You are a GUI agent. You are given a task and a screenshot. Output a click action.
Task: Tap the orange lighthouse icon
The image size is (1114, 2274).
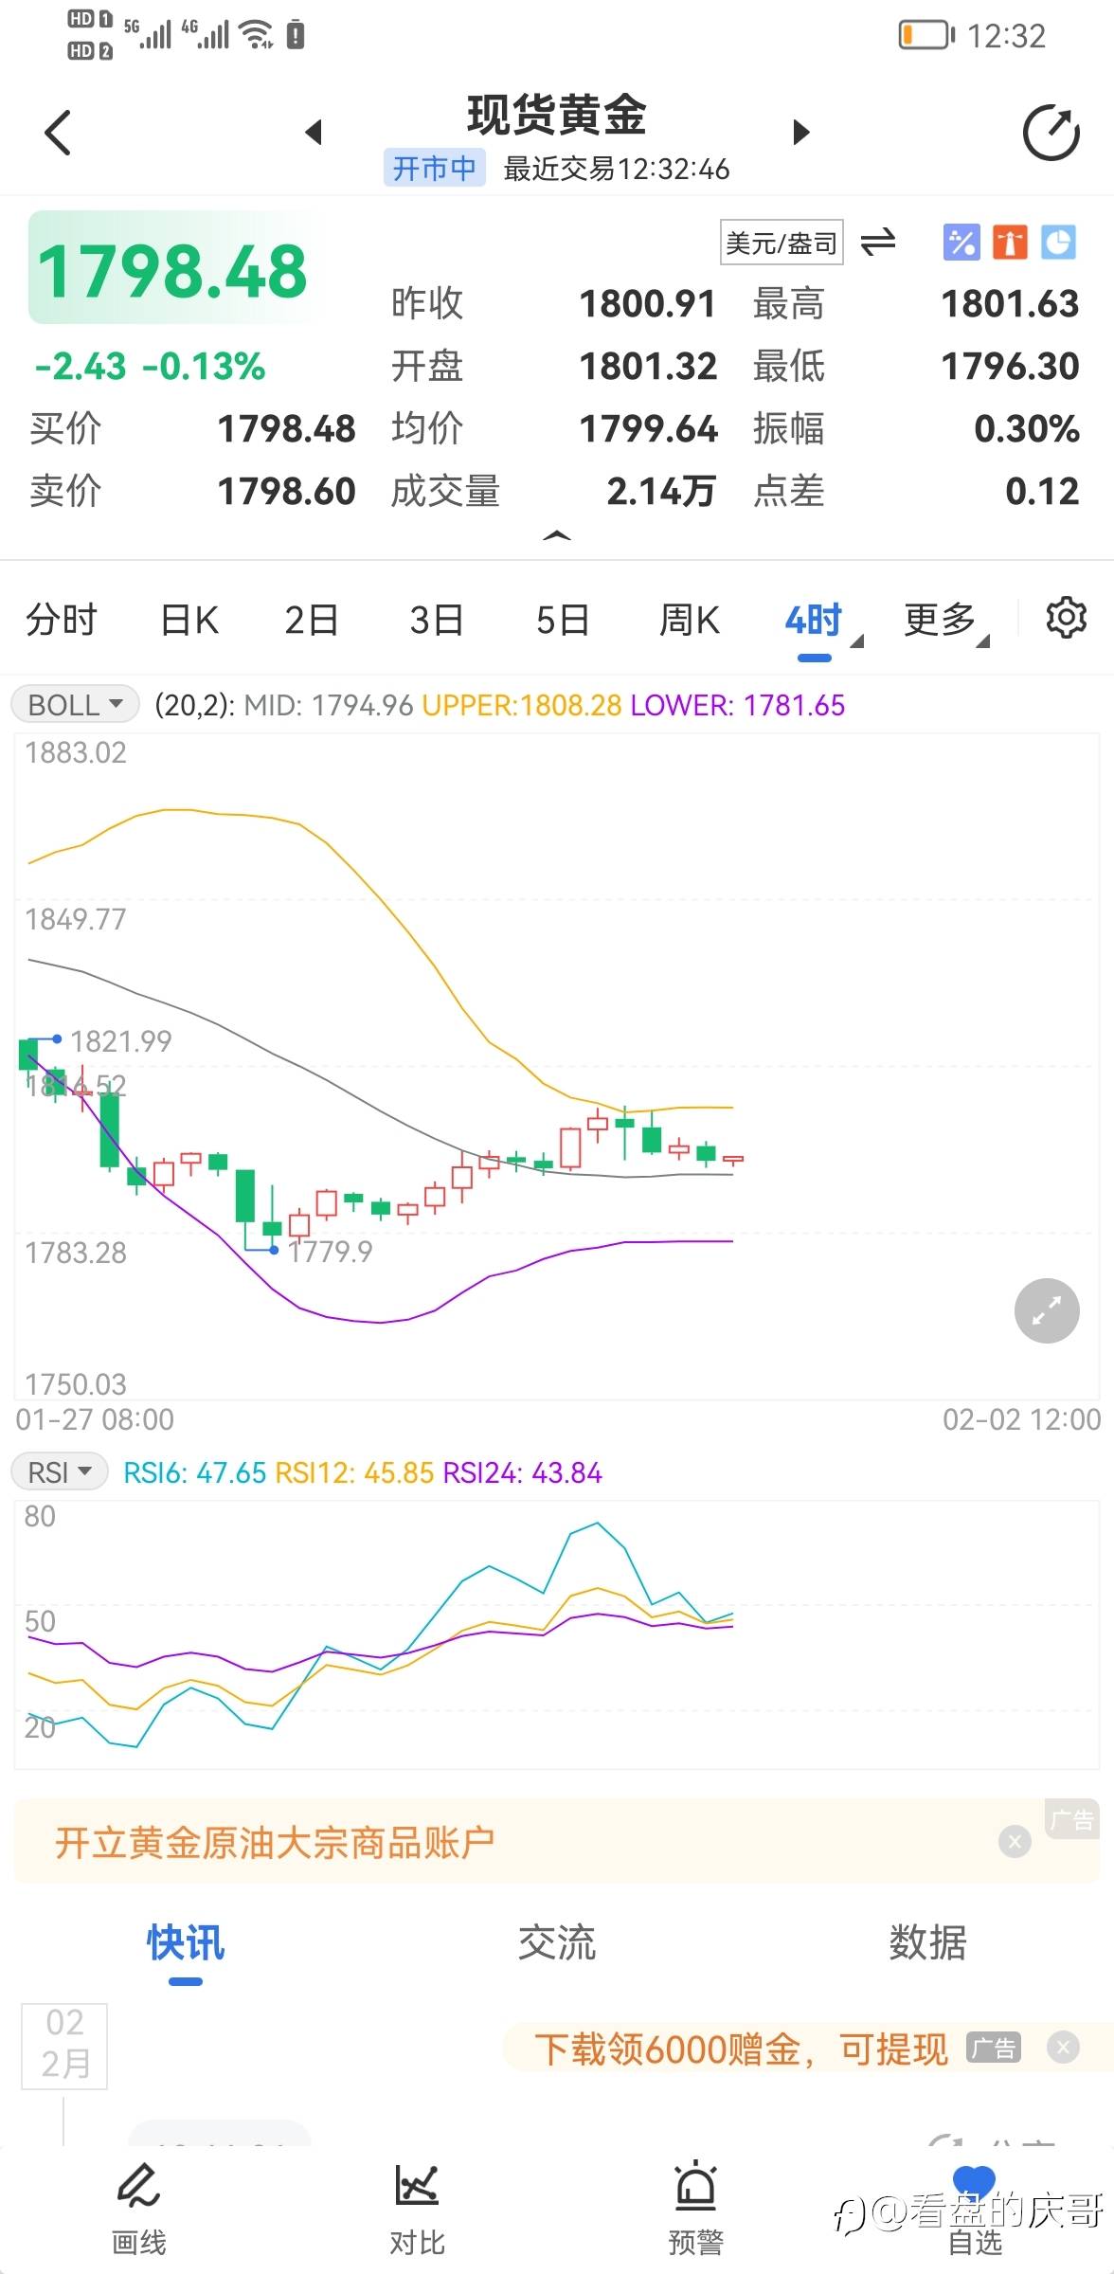coord(1010,243)
